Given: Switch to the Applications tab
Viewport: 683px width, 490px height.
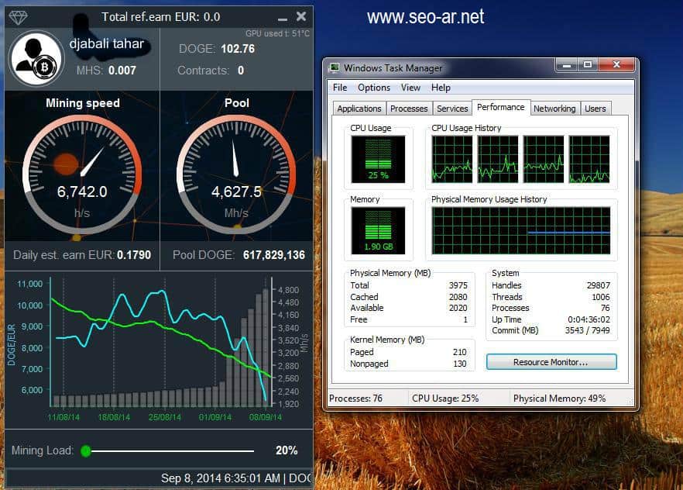Looking at the screenshot, I should click(359, 109).
